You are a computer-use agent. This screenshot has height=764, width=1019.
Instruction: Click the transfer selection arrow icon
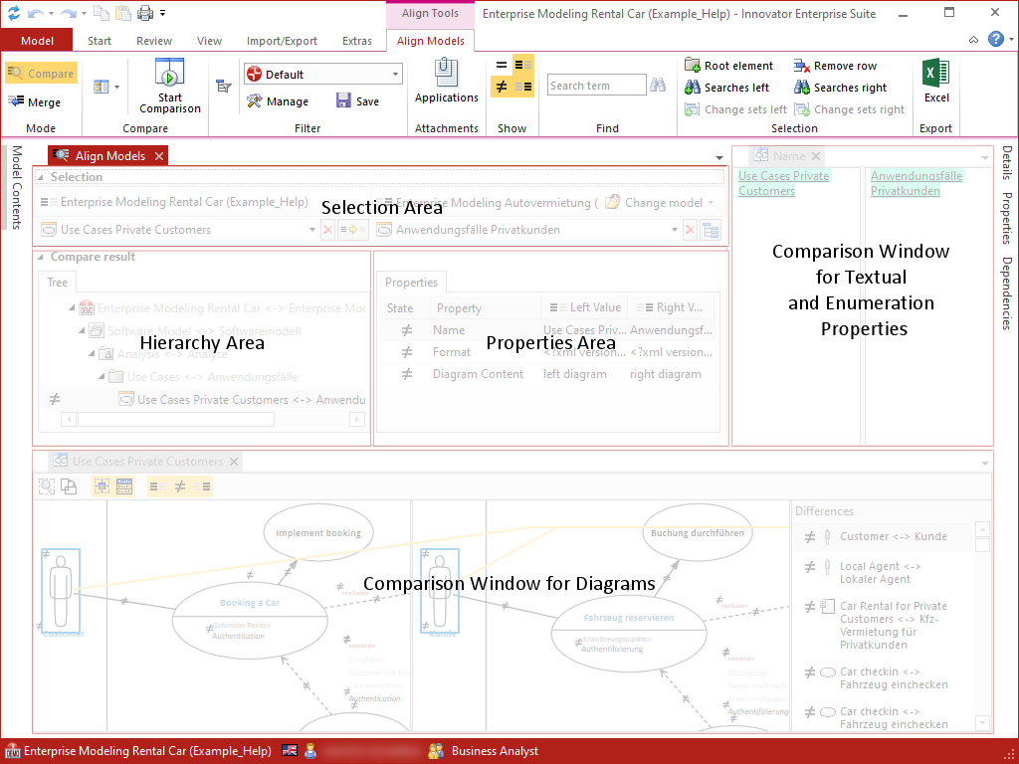click(x=353, y=230)
